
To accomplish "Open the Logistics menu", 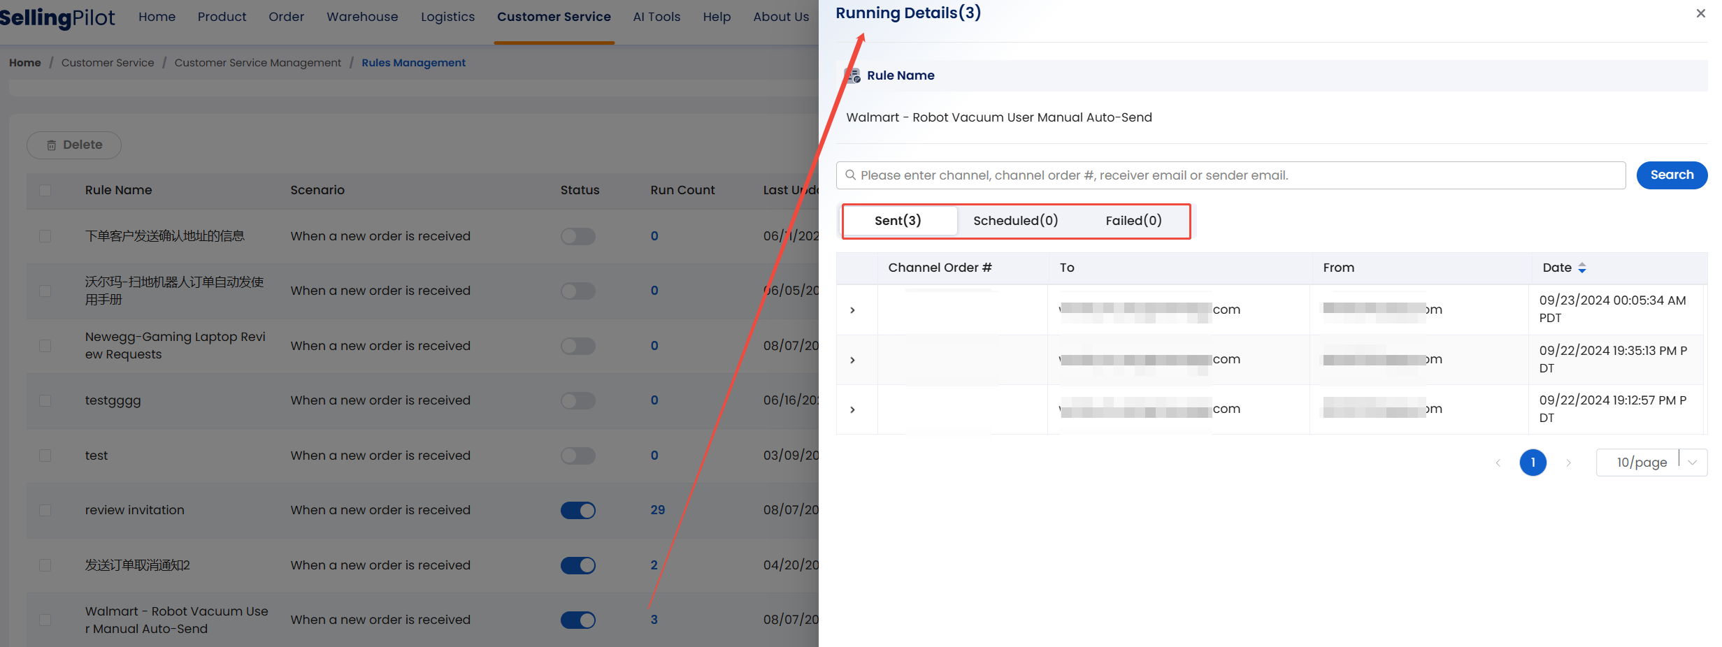I will click(x=447, y=17).
